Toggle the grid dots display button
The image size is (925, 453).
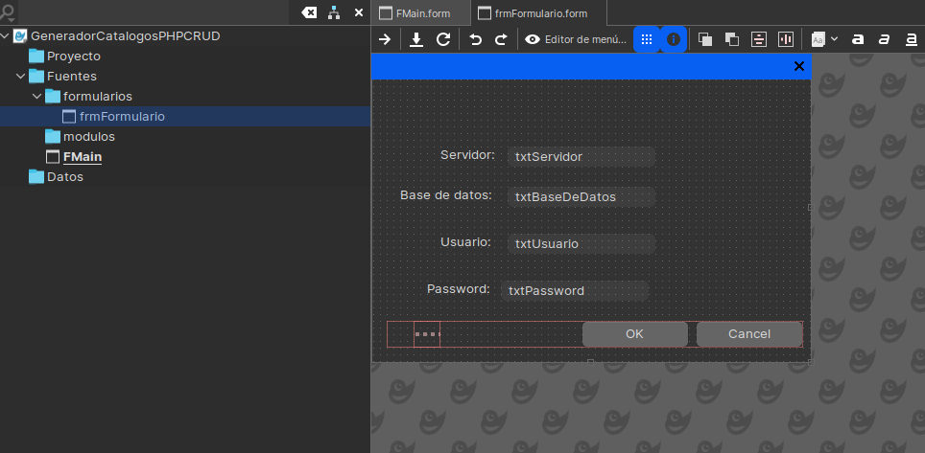(x=647, y=39)
